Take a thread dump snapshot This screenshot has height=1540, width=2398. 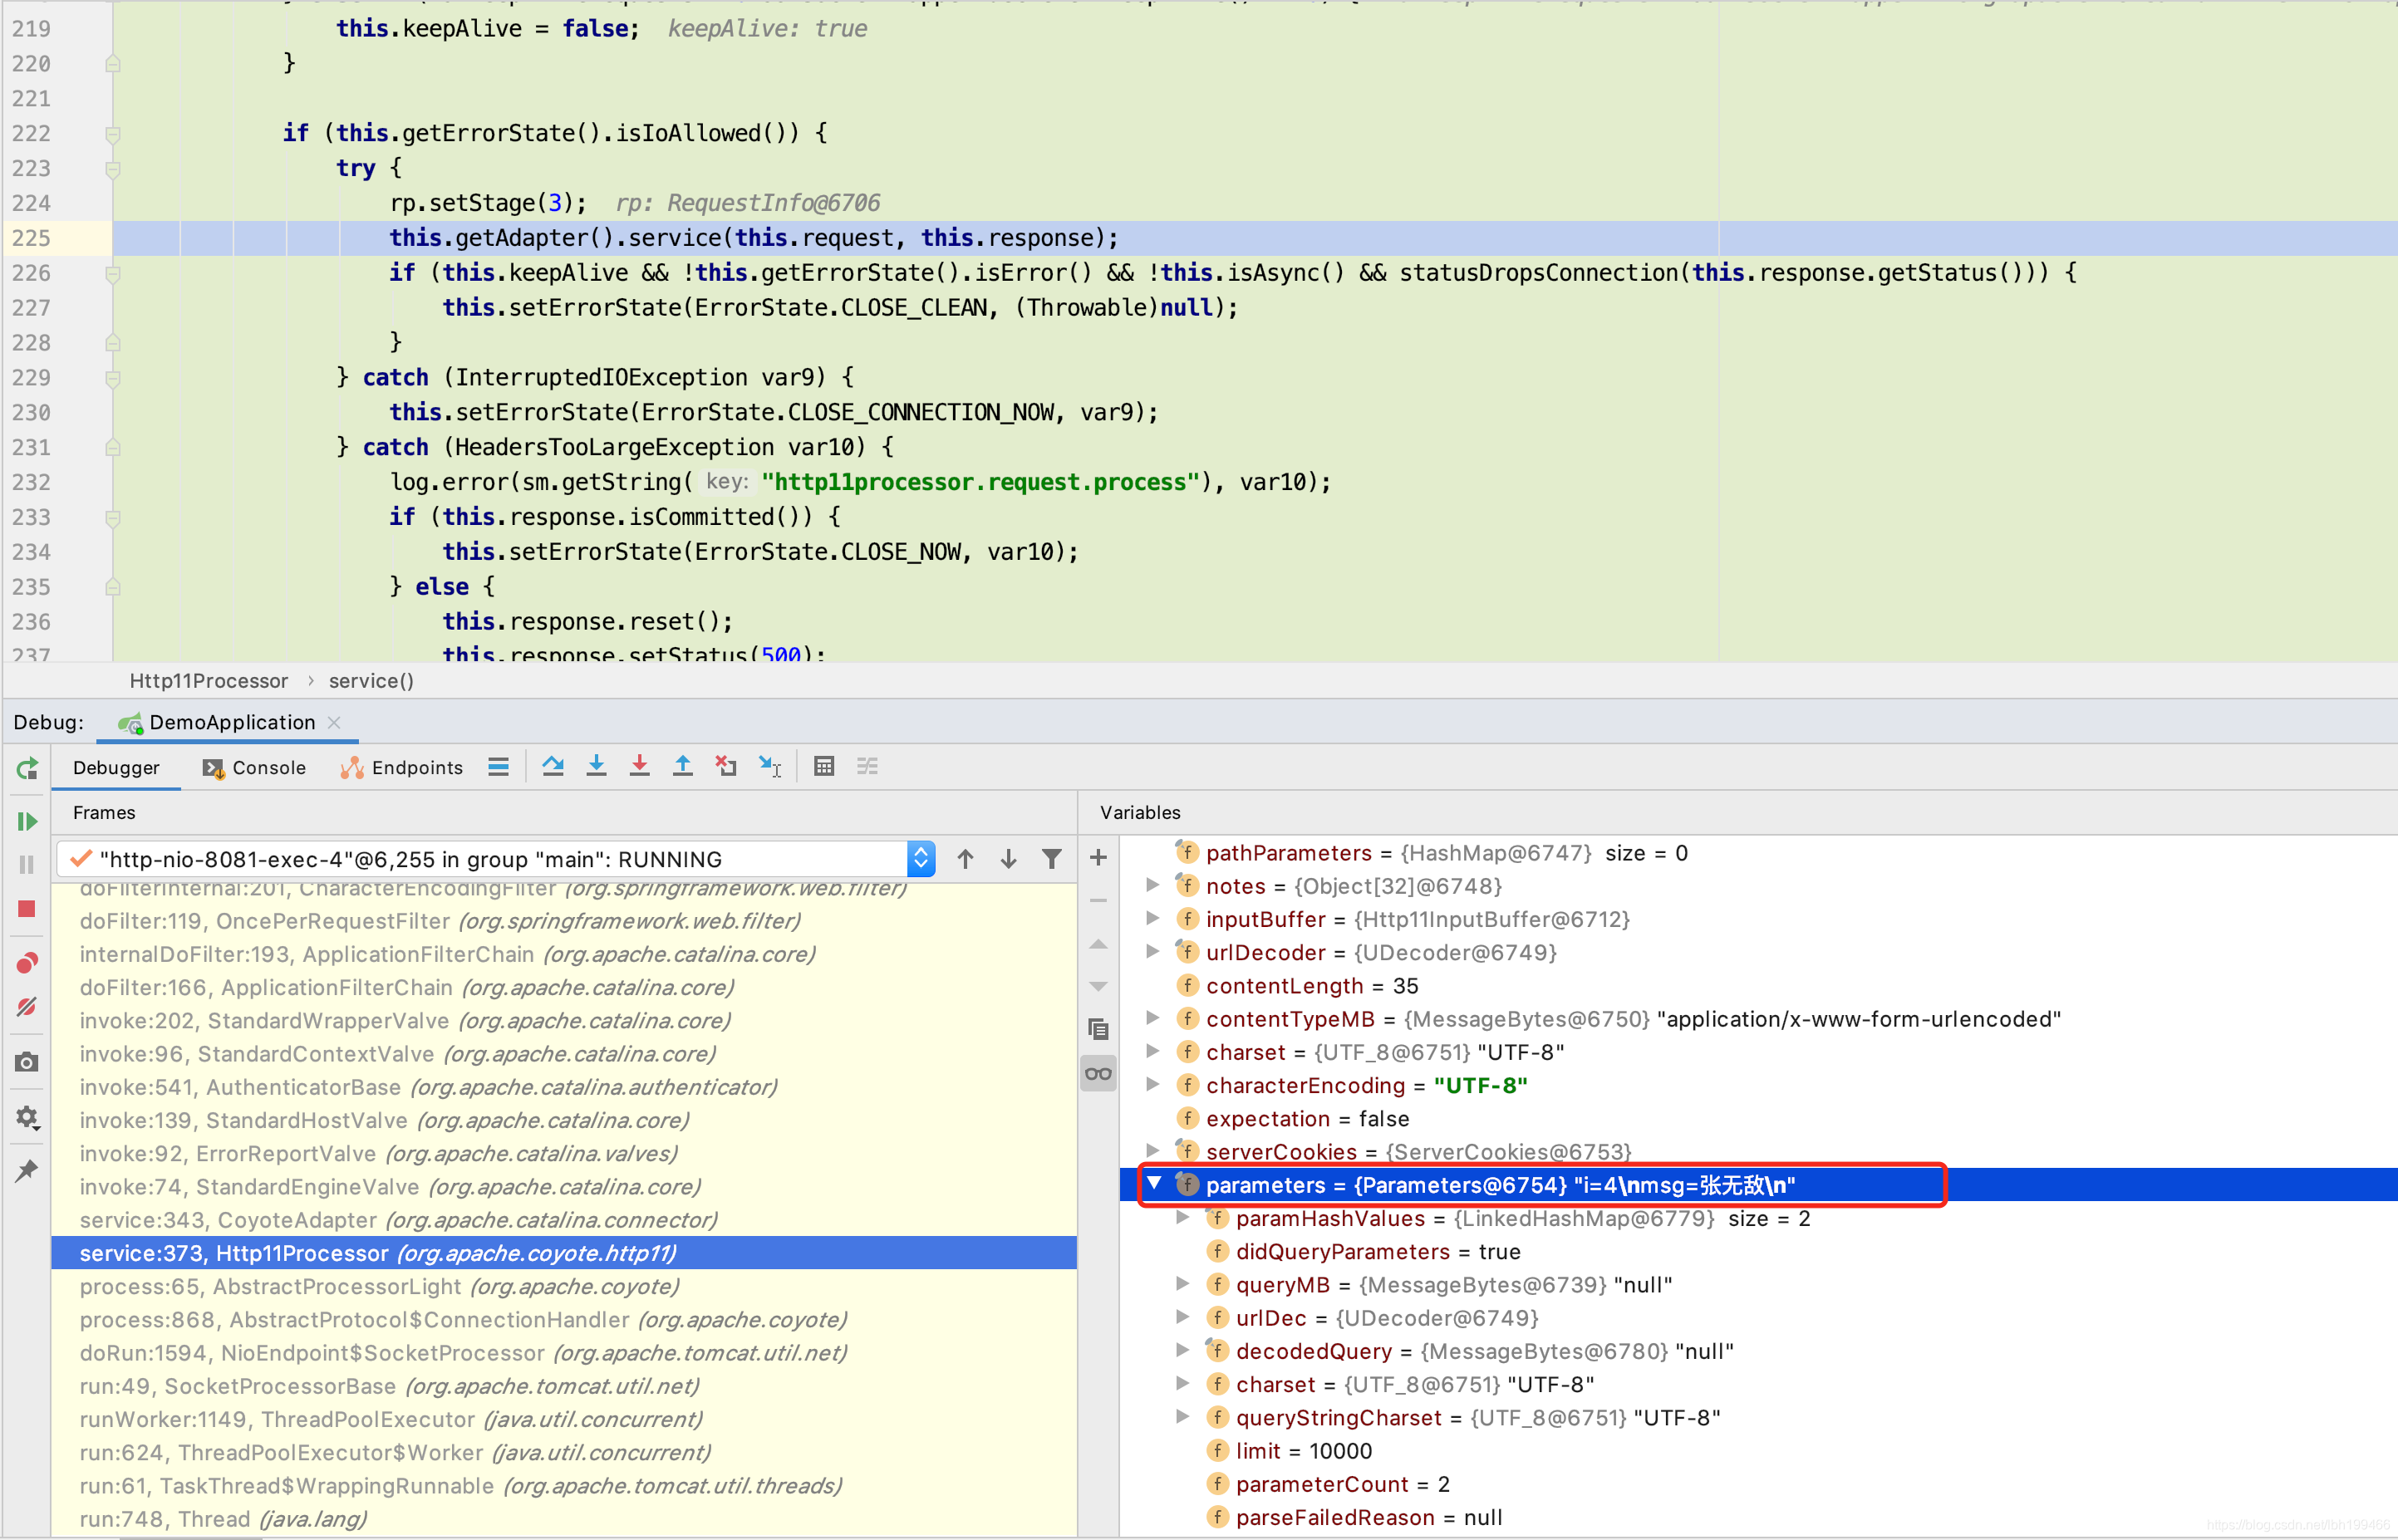(x=27, y=1062)
